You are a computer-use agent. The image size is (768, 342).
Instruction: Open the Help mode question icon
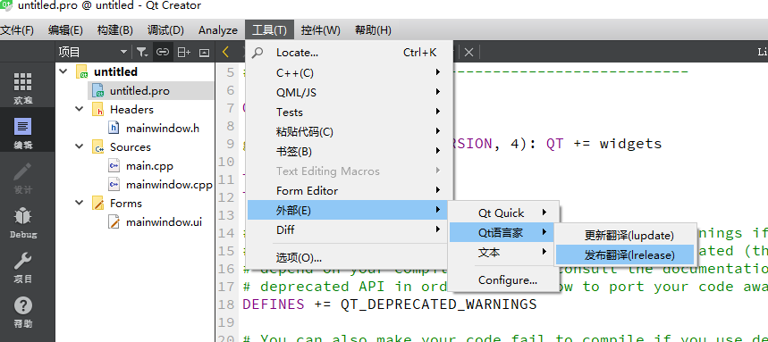click(x=23, y=312)
